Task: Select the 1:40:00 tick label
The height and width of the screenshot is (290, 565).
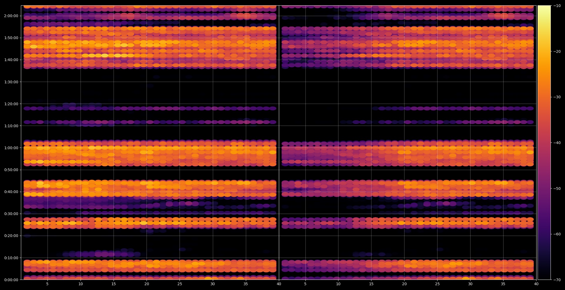Action: (11, 60)
